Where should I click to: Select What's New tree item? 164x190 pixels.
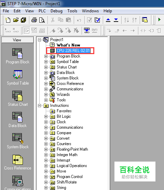[68, 45]
